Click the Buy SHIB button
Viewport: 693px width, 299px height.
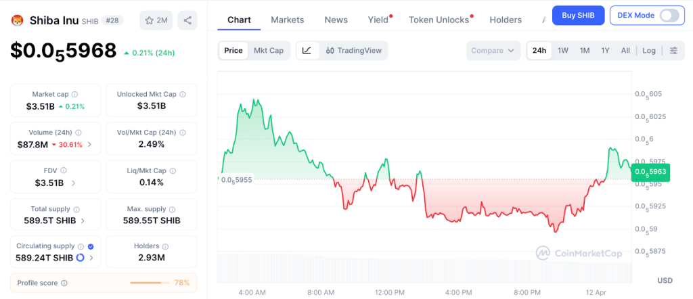[x=578, y=16]
